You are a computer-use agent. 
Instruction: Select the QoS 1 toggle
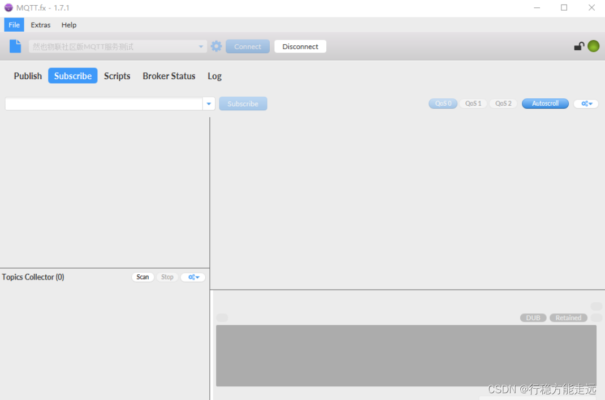473,104
